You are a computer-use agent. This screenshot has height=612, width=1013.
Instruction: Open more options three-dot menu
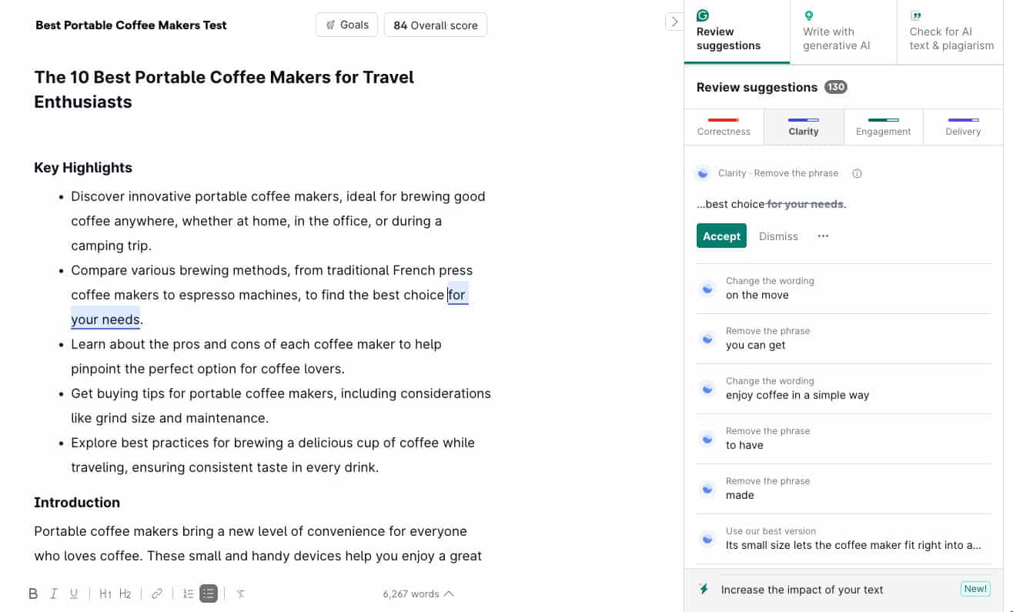click(x=823, y=236)
